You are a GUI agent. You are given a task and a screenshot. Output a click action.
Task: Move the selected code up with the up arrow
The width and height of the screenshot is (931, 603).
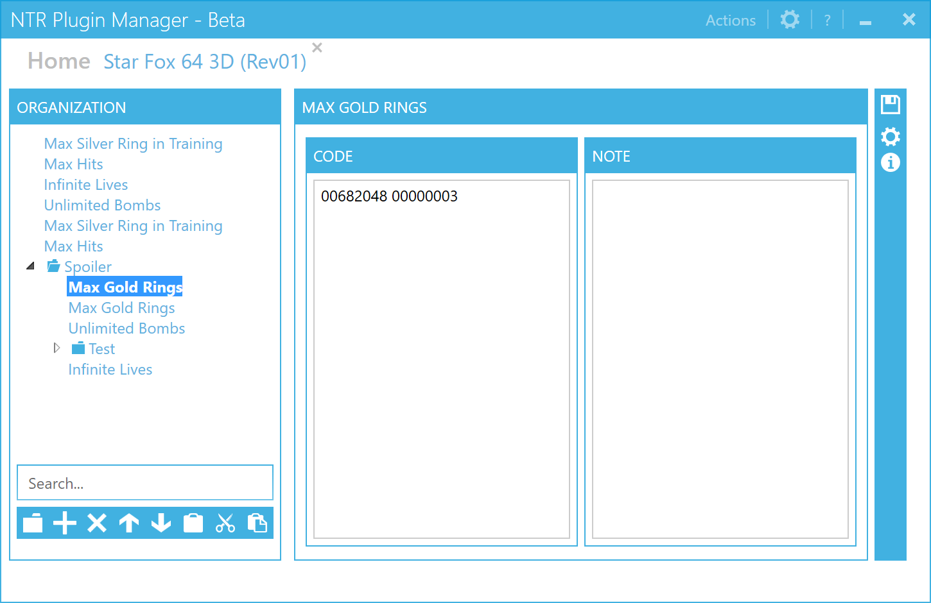[x=129, y=523]
